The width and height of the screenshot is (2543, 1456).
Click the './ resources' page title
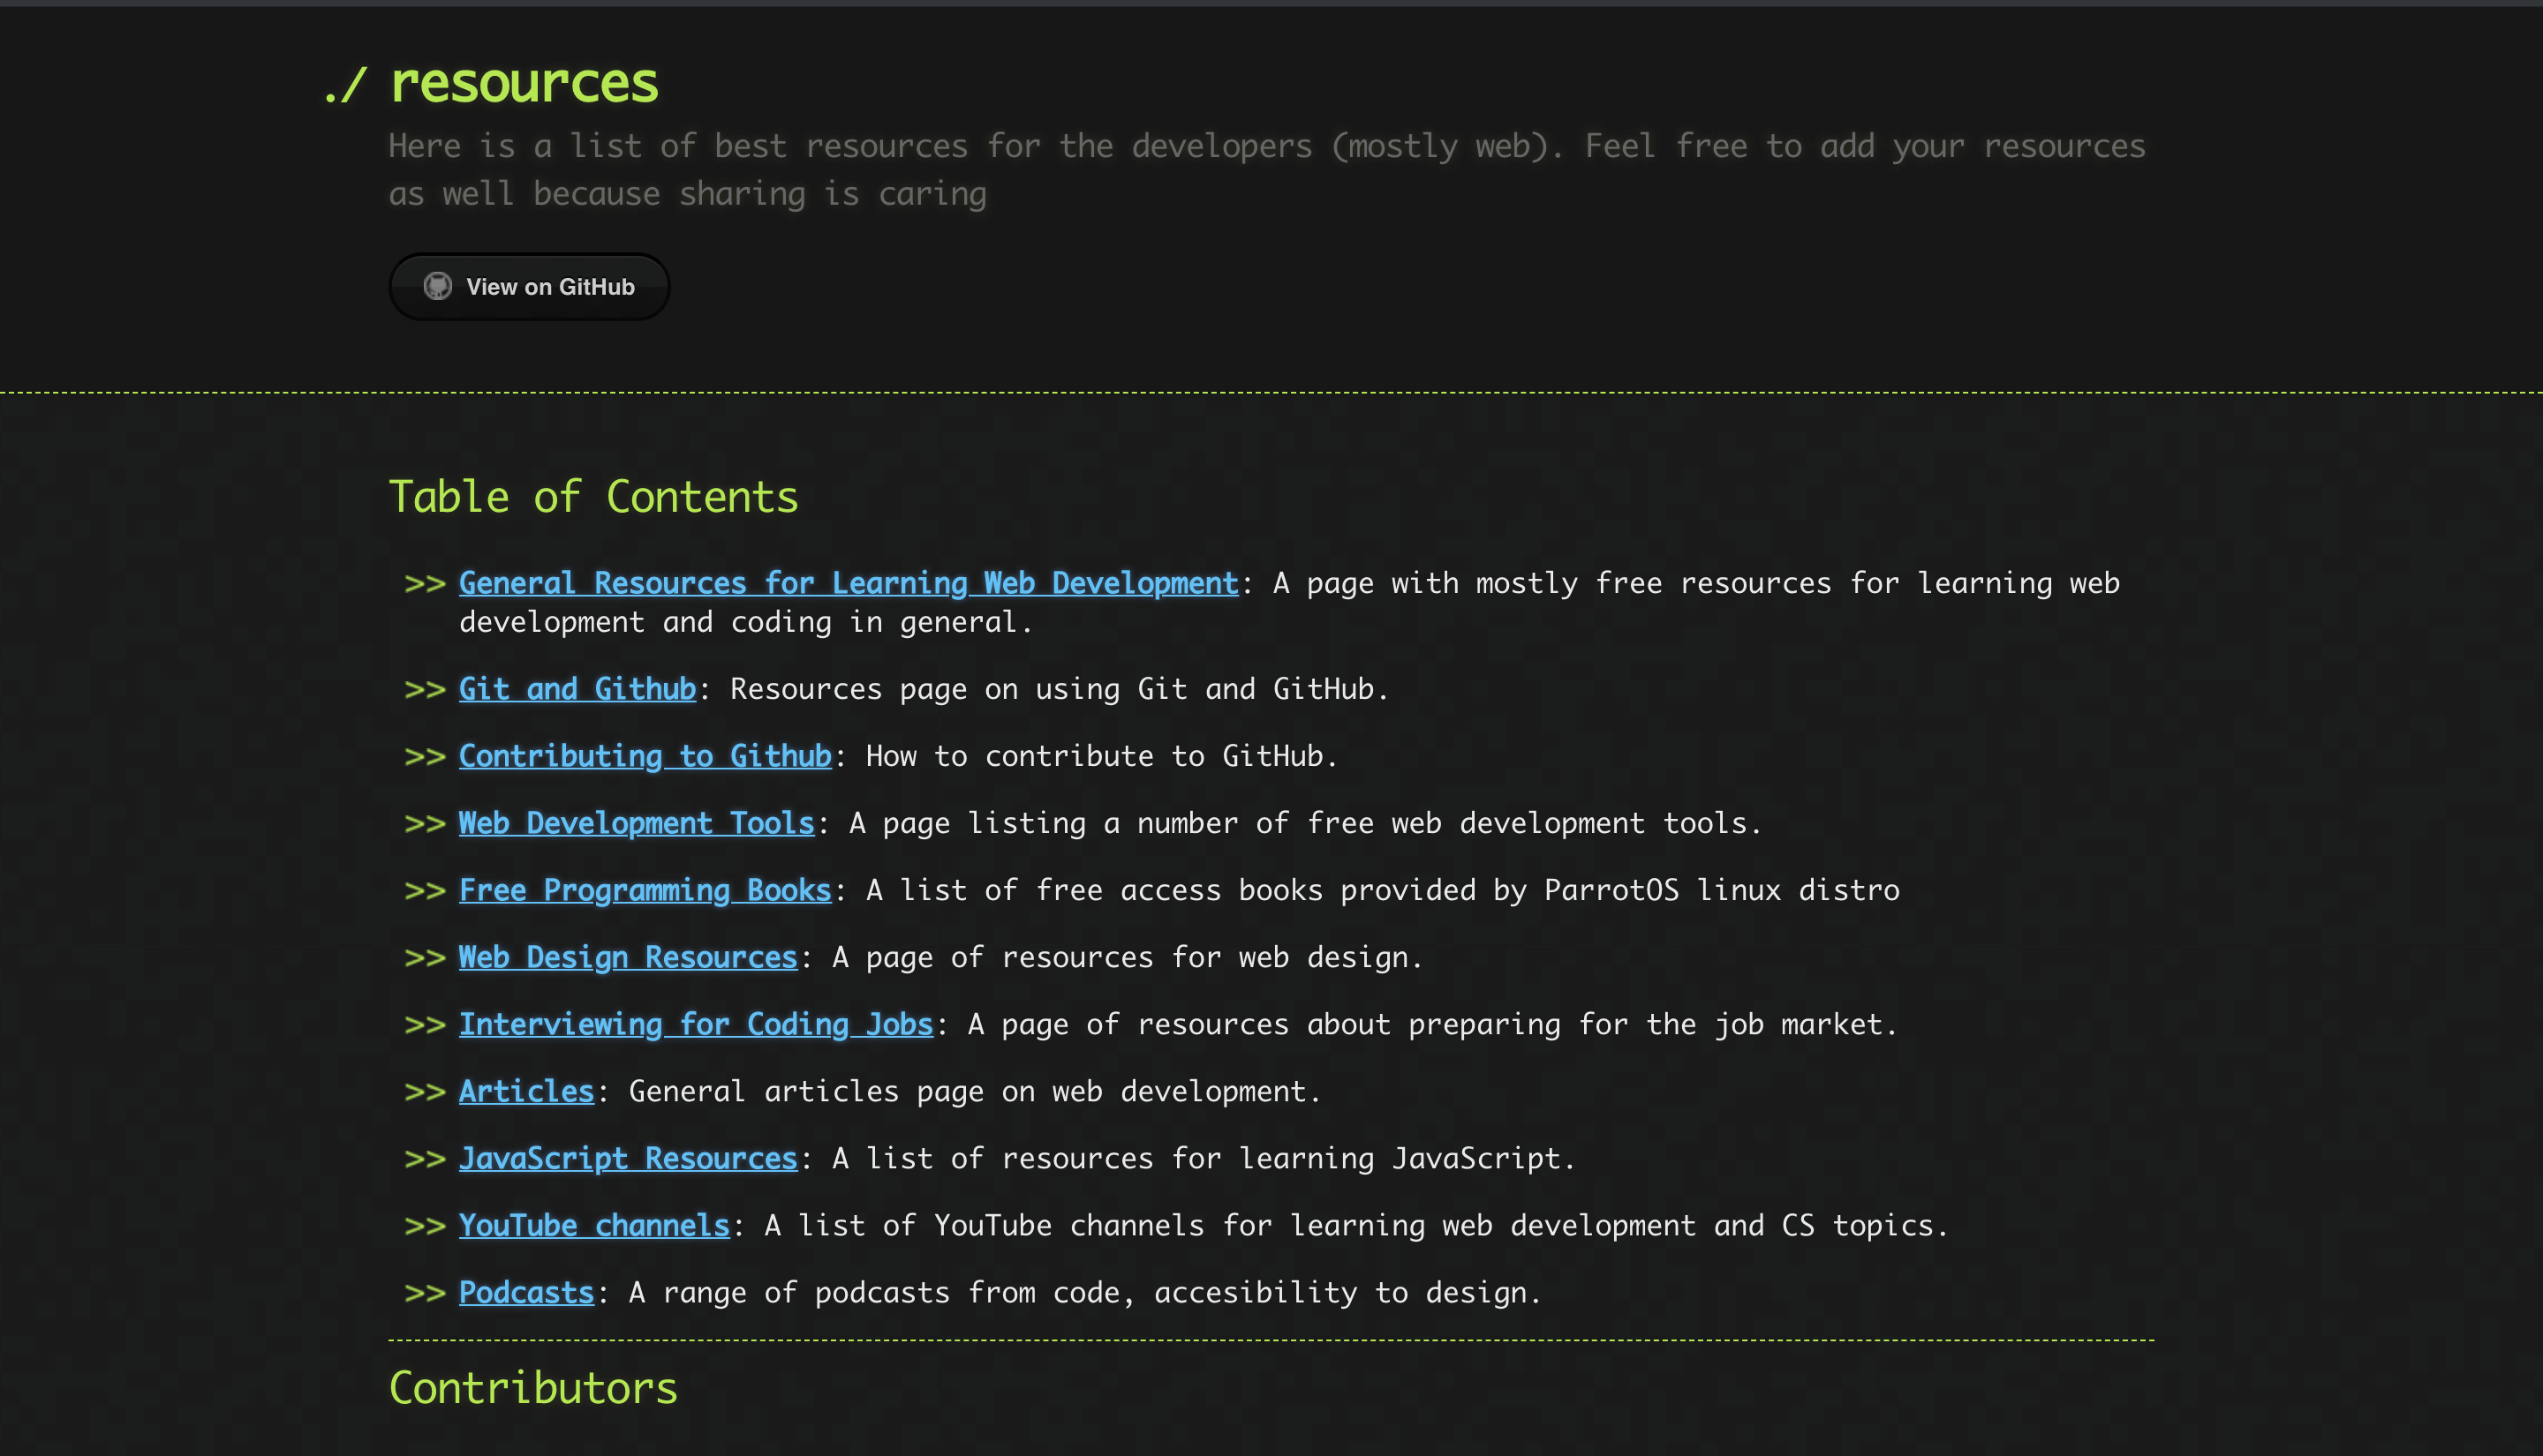[x=491, y=82]
